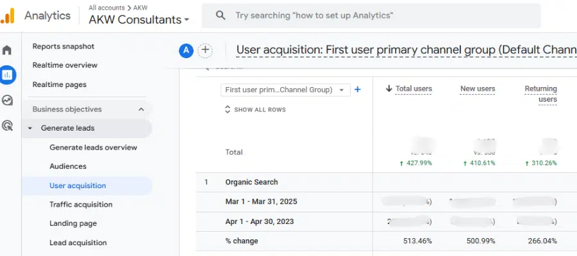The height and width of the screenshot is (256, 577).
Task: Click the Google Analytics logo
Action: coord(8,16)
